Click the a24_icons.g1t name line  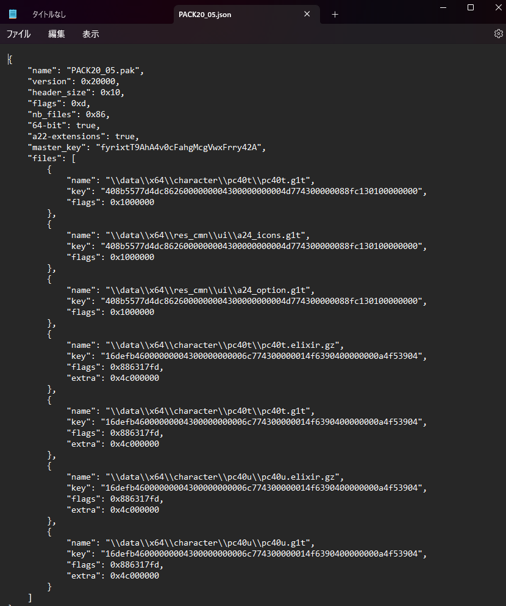point(188,236)
